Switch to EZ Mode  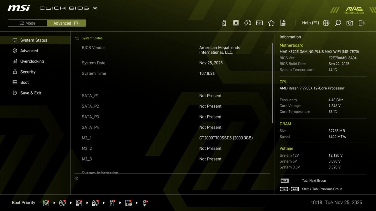27,23
